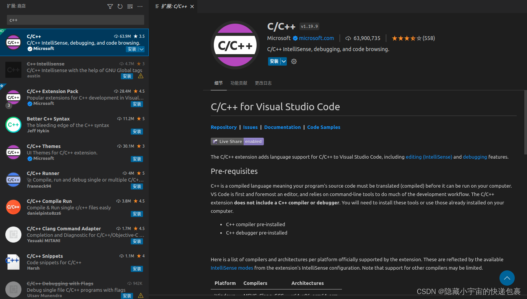Switch to the 功能贡献 tab
This screenshot has width=527, height=299.
(x=239, y=83)
